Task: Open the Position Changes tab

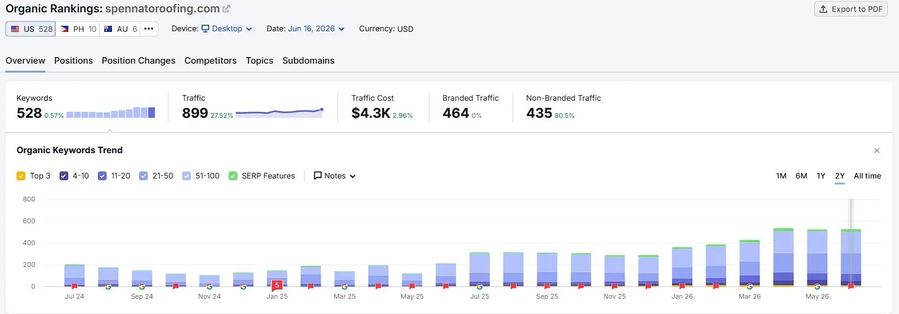Action: pyautogui.click(x=138, y=61)
